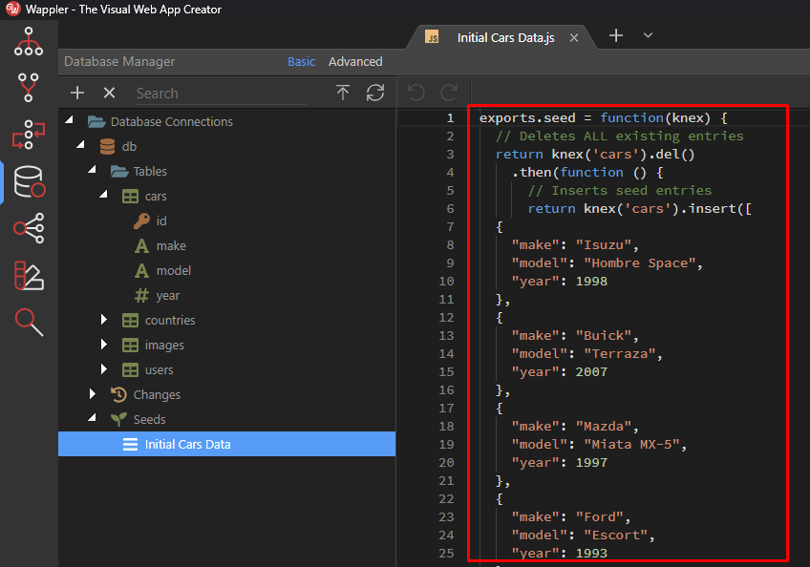Expand the countries table node

pyautogui.click(x=104, y=320)
